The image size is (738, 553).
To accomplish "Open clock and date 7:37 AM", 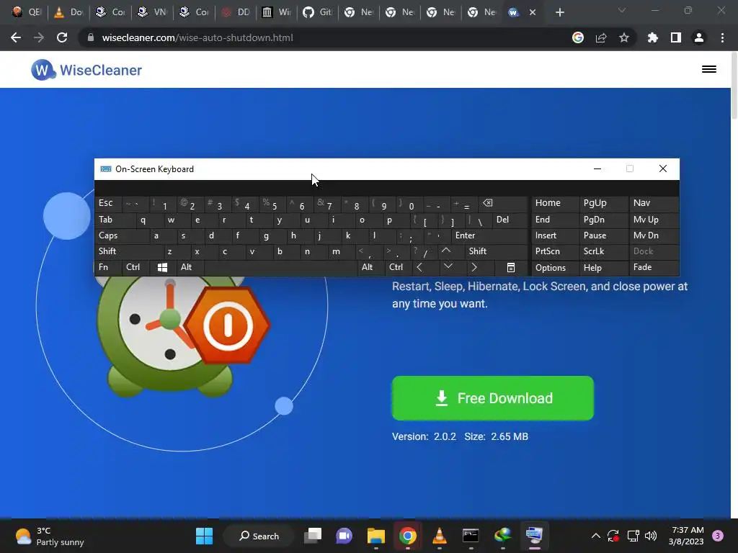I will (x=686, y=536).
